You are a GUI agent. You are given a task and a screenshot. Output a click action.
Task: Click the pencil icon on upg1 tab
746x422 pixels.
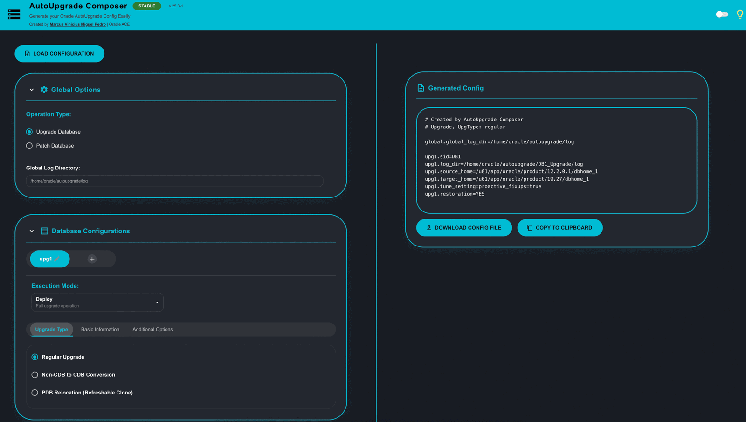click(57, 259)
